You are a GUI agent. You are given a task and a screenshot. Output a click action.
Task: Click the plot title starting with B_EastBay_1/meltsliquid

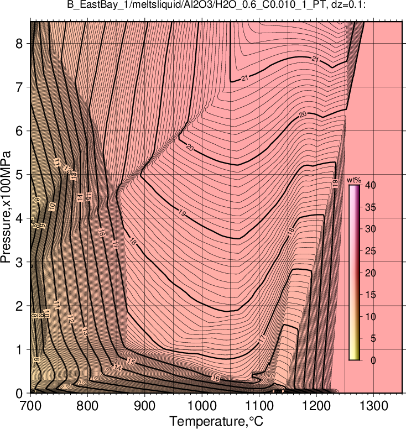tap(216, 5)
